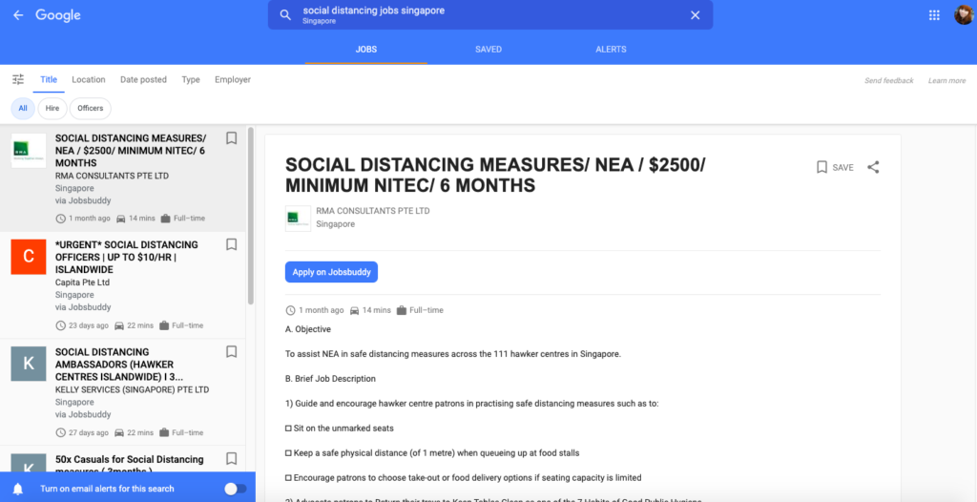Viewport: 977px width, 502px height.
Task: Clear the search query with X
Action: click(x=696, y=15)
